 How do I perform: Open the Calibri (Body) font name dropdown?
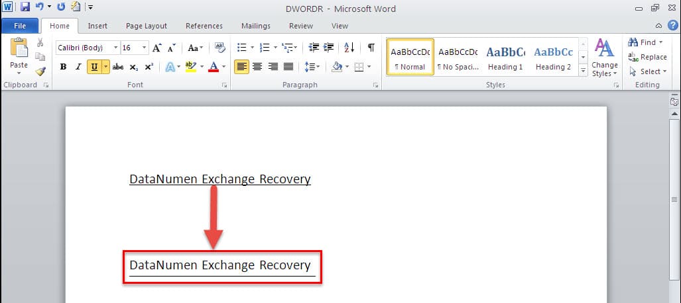point(115,48)
